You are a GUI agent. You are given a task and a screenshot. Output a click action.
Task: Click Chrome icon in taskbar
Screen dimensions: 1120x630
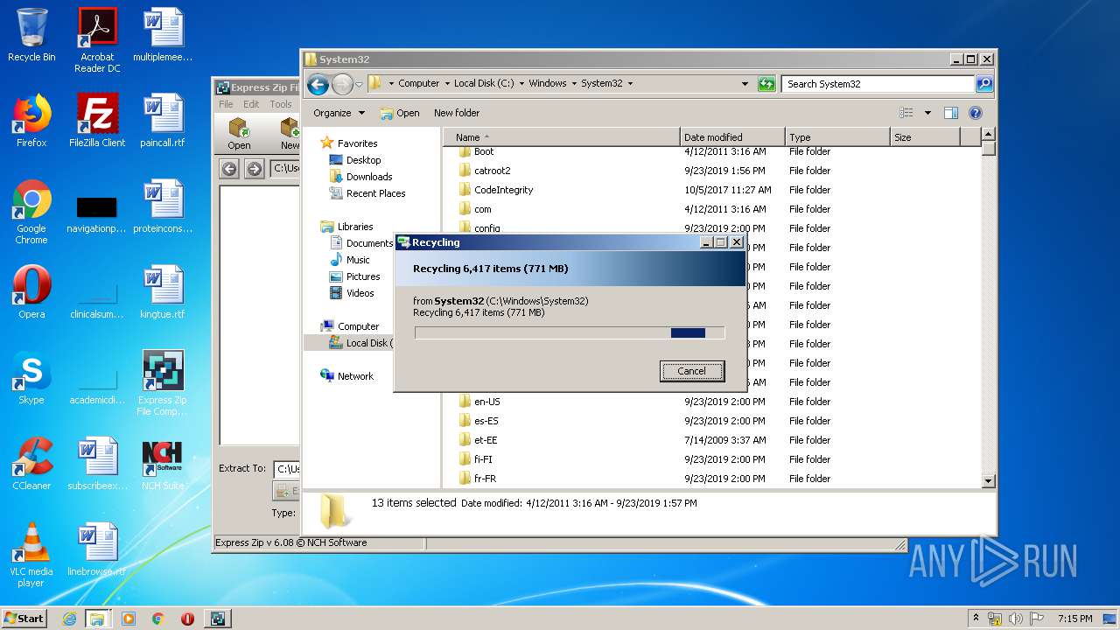(x=157, y=619)
